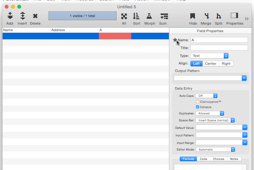Click the star icon beside Name
Screen dimensions: 254x170
point(175,40)
